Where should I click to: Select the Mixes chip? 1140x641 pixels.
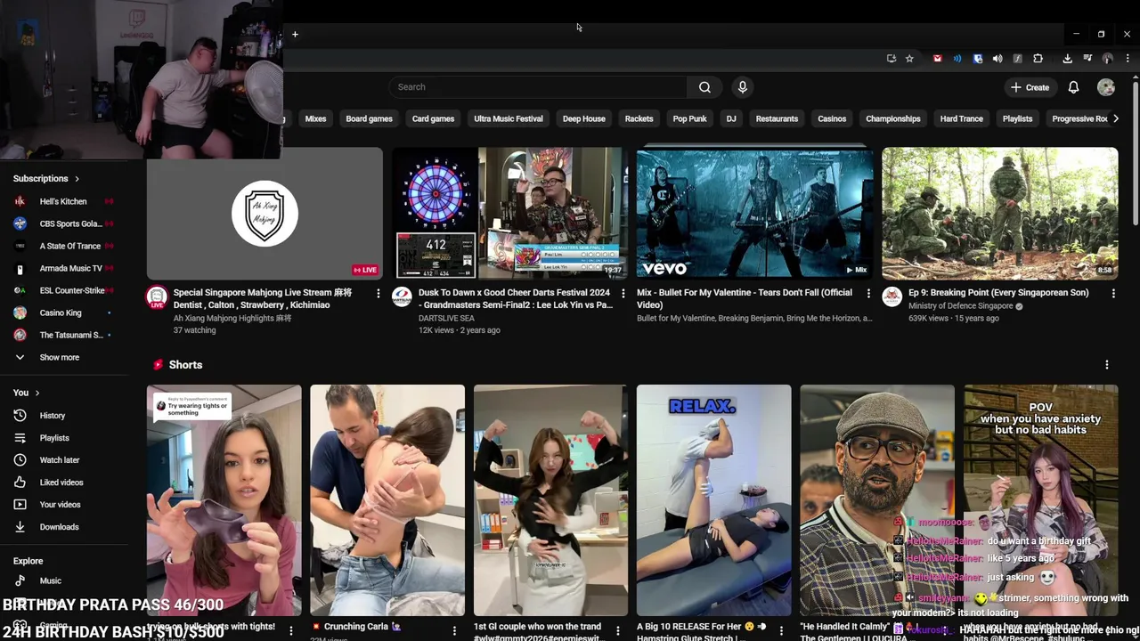(315, 118)
